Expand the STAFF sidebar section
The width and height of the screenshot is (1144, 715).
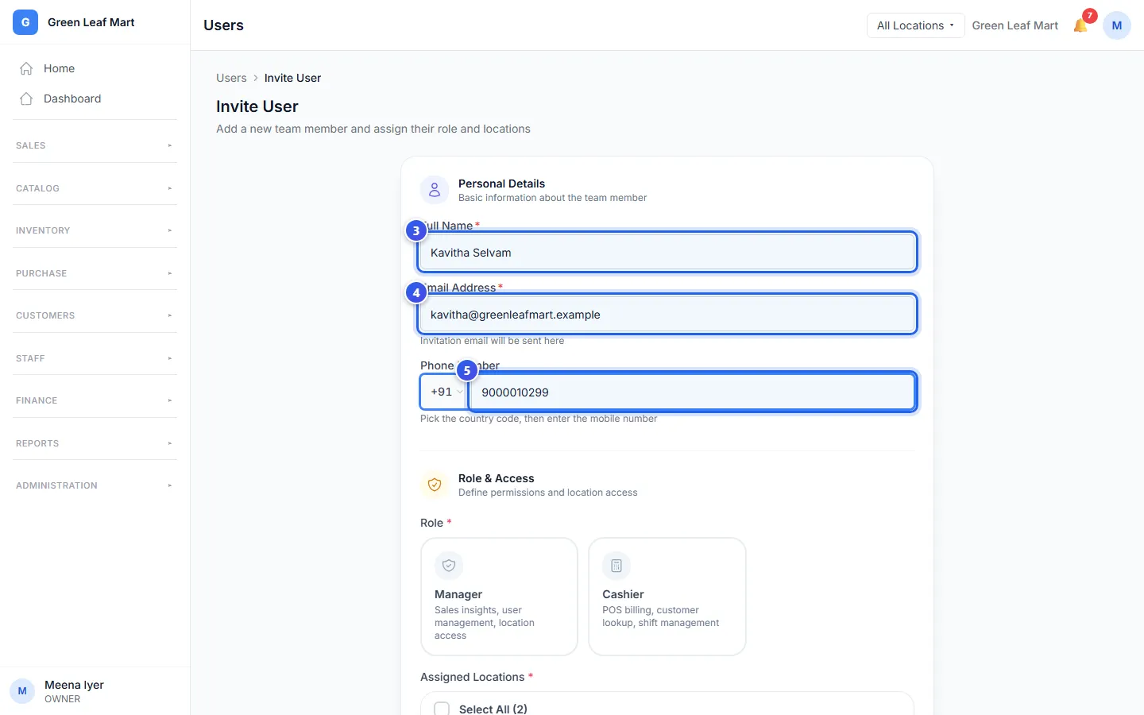(x=95, y=358)
